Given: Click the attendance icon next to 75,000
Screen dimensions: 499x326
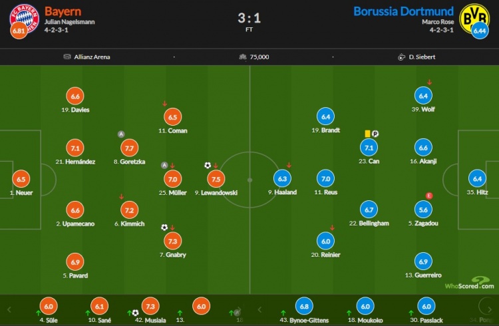Looking at the screenshot, I should [243, 57].
